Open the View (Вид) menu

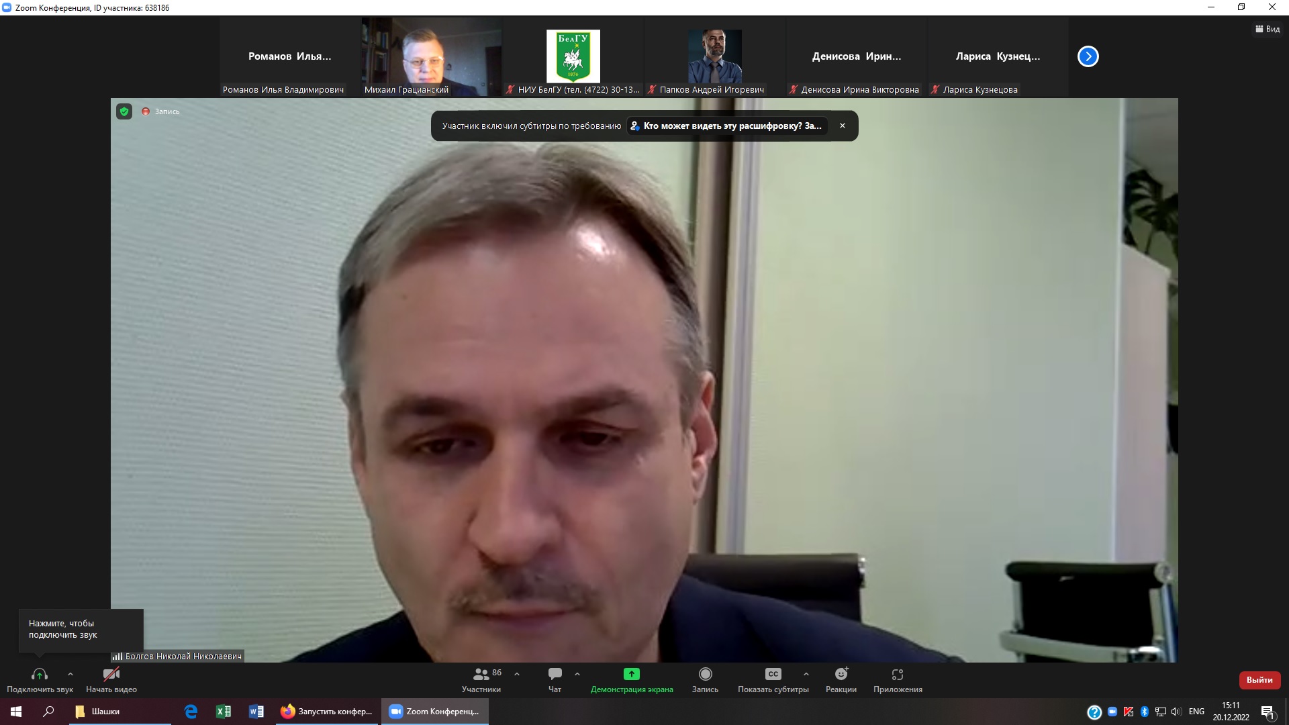[1268, 29]
